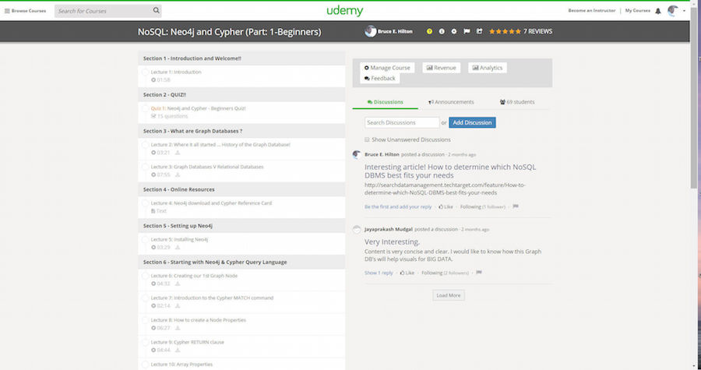Open Lecture 4: Neo4j download and Reference Card
Viewport: 701px width, 370px height.
click(x=211, y=203)
